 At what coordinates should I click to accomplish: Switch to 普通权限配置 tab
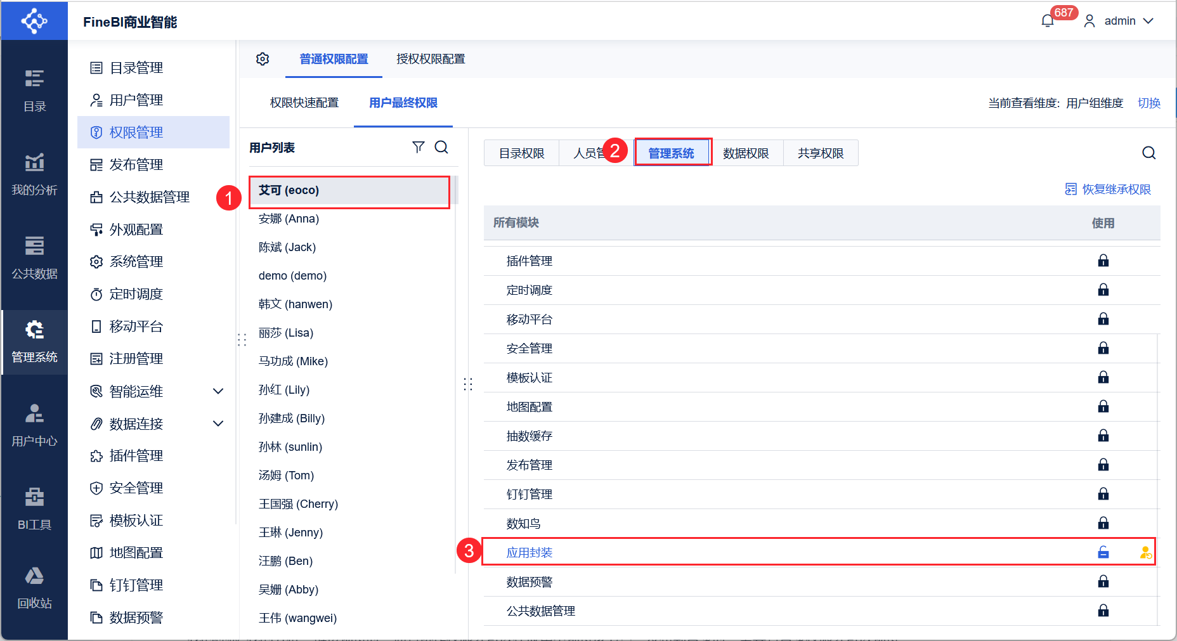point(334,59)
